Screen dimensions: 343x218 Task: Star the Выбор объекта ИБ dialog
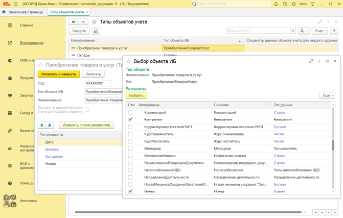click(129, 61)
